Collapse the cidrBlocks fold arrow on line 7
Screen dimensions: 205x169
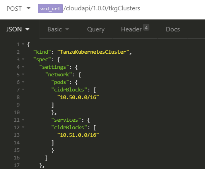coord(23,89)
